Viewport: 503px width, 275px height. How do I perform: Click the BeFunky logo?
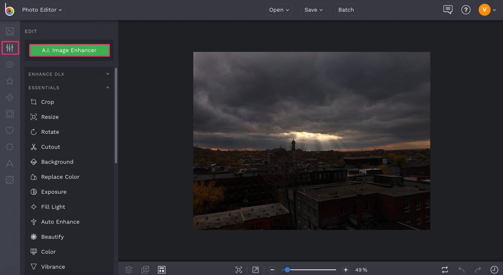tap(9, 10)
